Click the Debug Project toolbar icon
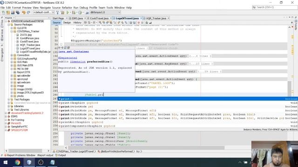298x167 pixels. coord(74,13)
